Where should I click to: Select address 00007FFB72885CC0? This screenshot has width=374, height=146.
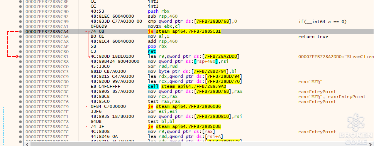point(47,66)
